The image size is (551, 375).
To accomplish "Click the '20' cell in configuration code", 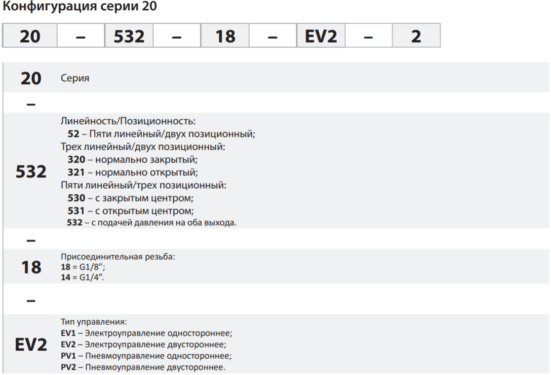I will [x=30, y=36].
